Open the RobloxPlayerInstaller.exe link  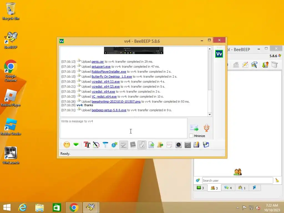tap(109, 72)
